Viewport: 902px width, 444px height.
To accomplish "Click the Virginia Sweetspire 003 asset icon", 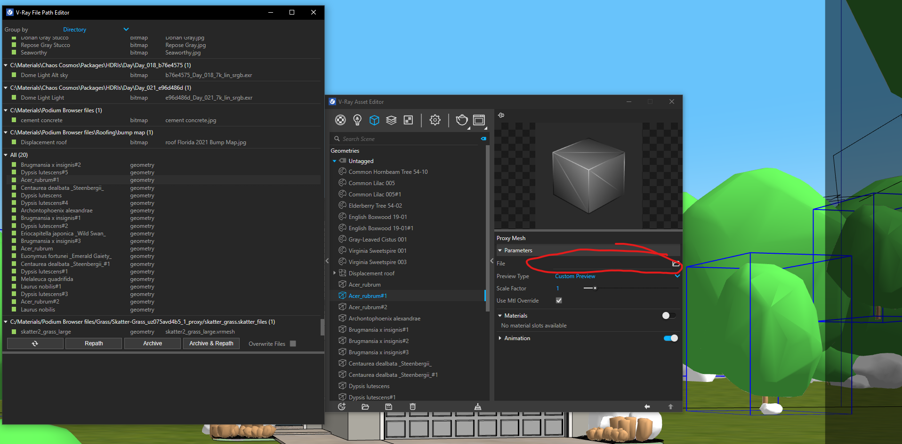I will pos(343,262).
